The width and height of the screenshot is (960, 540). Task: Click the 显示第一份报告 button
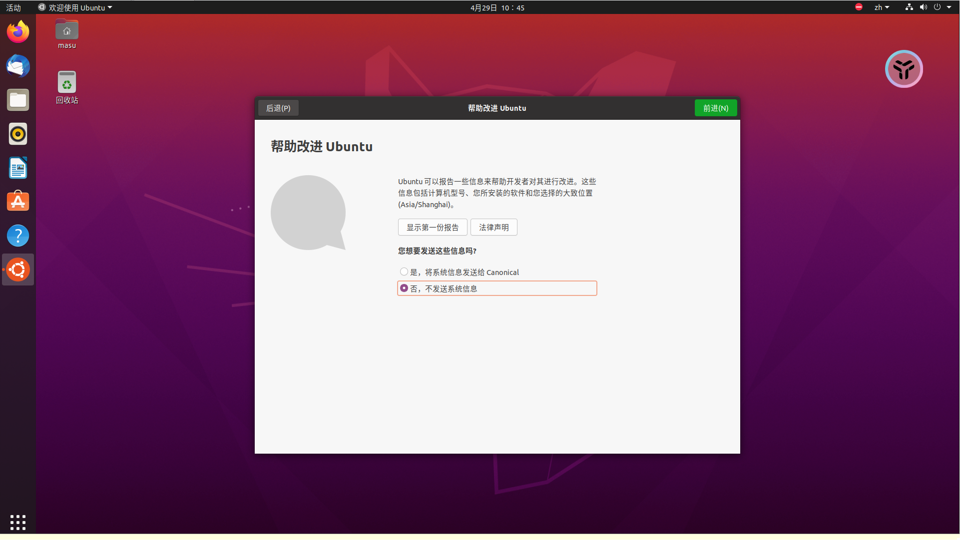[x=433, y=228]
